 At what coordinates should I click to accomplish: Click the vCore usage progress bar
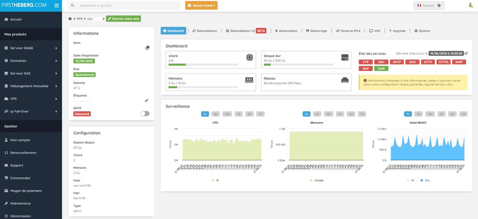pos(203,64)
